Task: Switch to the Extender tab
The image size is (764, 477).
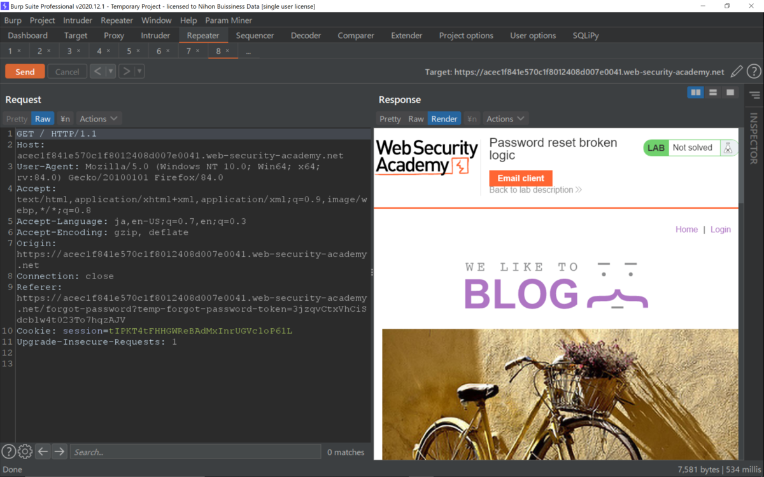Action: [x=407, y=36]
